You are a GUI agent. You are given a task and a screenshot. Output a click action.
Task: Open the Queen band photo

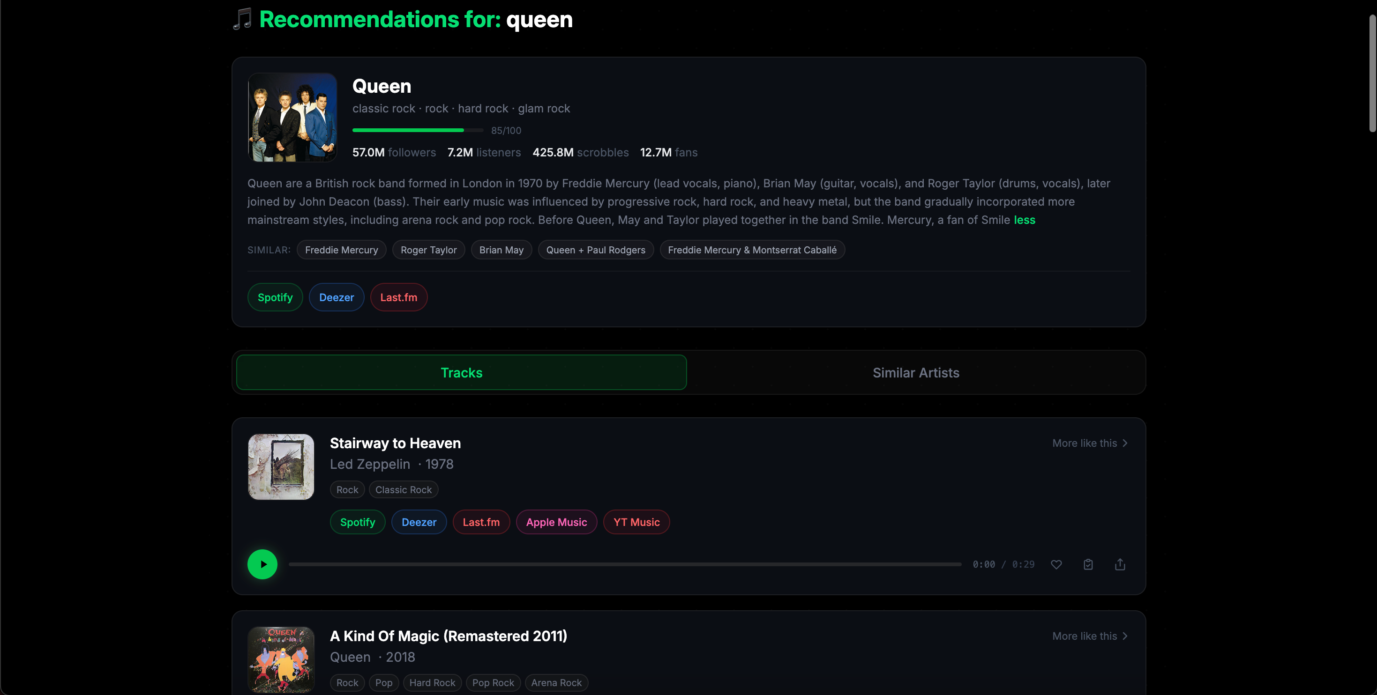[x=292, y=117]
